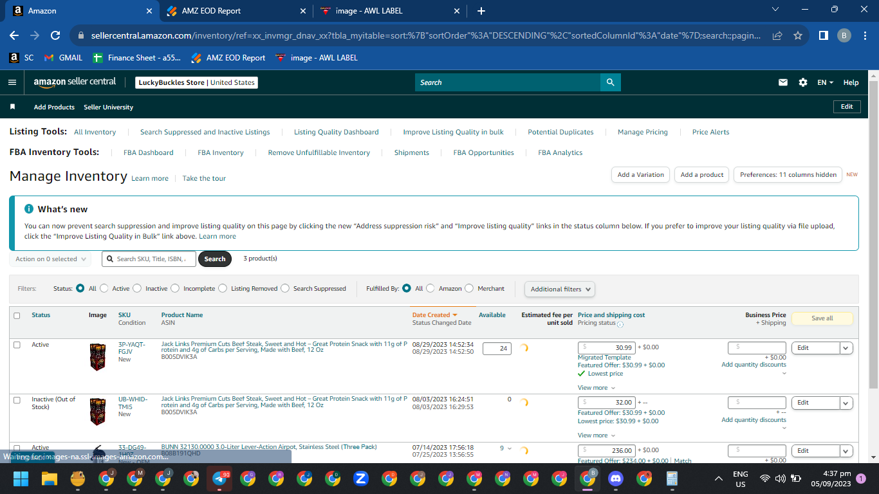This screenshot has width=879, height=494.
Task: Open Calculator from the taskbar
Action: 672,479
